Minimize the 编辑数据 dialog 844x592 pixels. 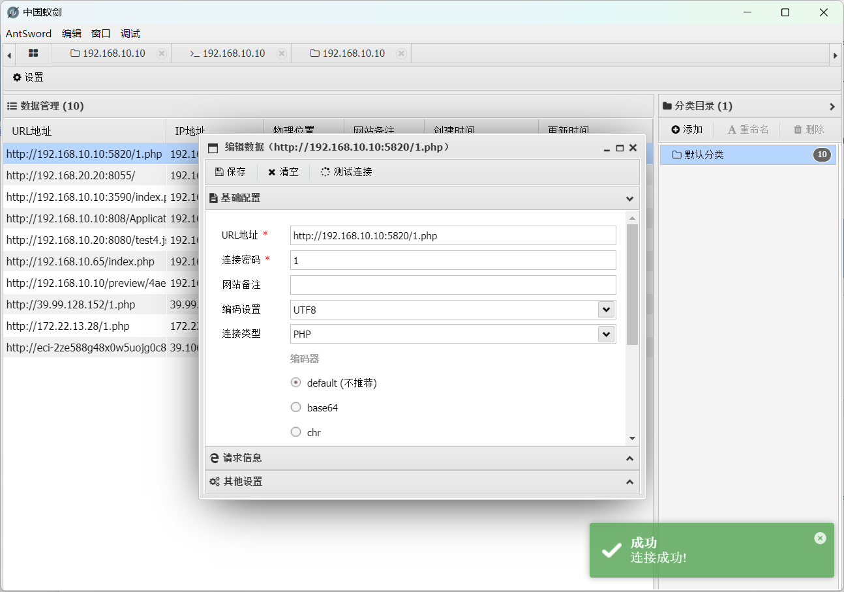click(607, 149)
